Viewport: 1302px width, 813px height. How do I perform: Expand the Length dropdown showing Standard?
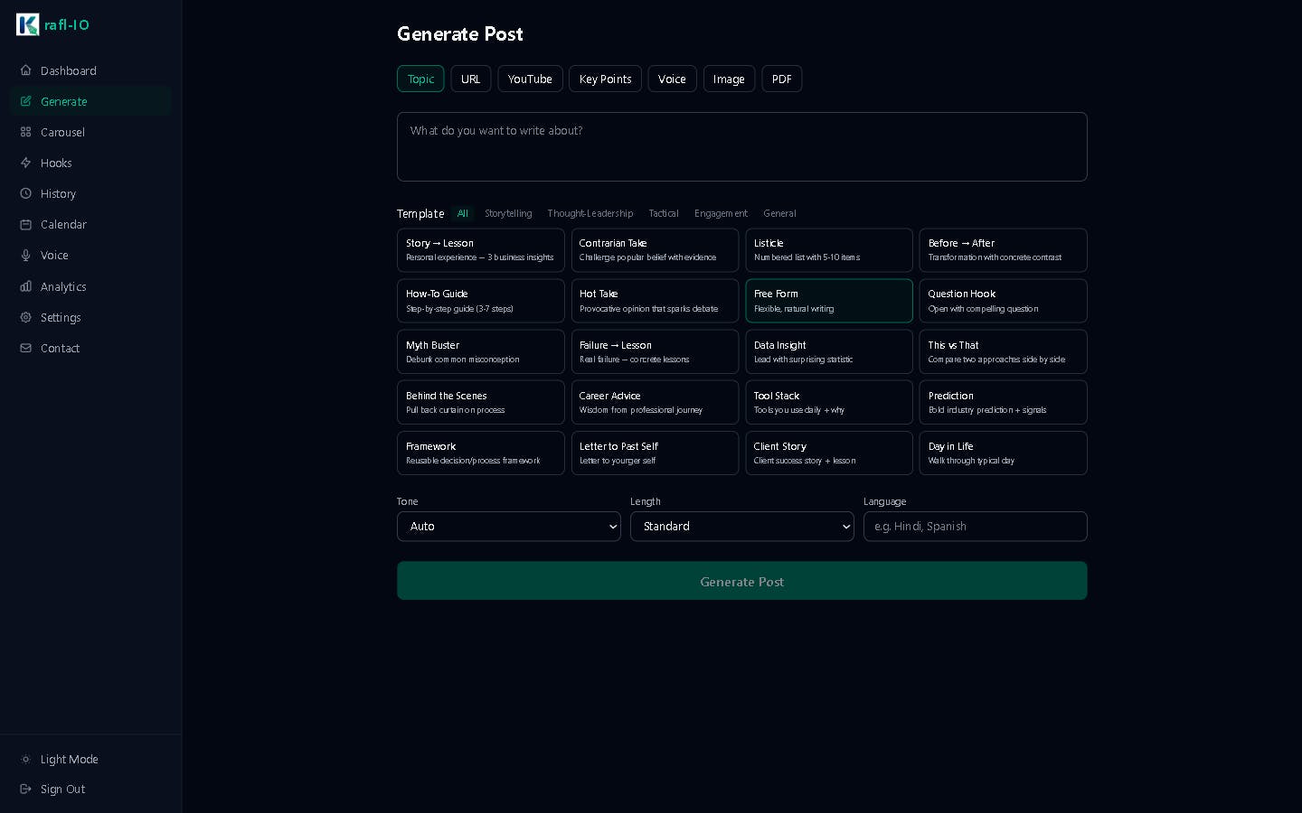[742, 527]
